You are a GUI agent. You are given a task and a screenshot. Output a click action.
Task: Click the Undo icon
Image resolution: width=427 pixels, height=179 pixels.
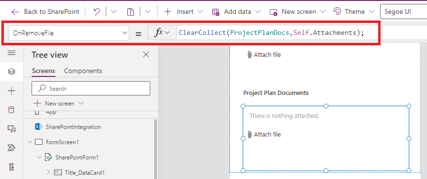tap(96, 11)
